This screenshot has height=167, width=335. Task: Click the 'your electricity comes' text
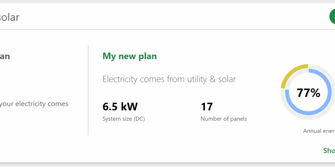pos(34,104)
